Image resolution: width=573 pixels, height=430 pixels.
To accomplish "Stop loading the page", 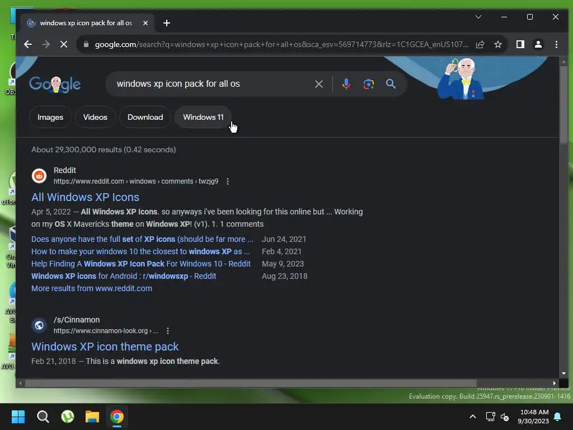I will [x=64, y=45].
